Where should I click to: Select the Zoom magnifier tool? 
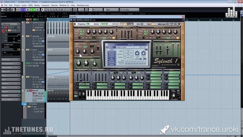click(x=57, y=10)
